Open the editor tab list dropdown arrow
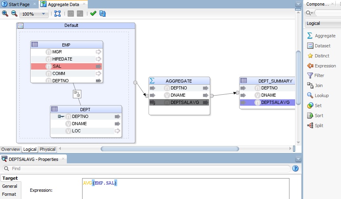Screen dimensions: 341x199 point(298,4)
